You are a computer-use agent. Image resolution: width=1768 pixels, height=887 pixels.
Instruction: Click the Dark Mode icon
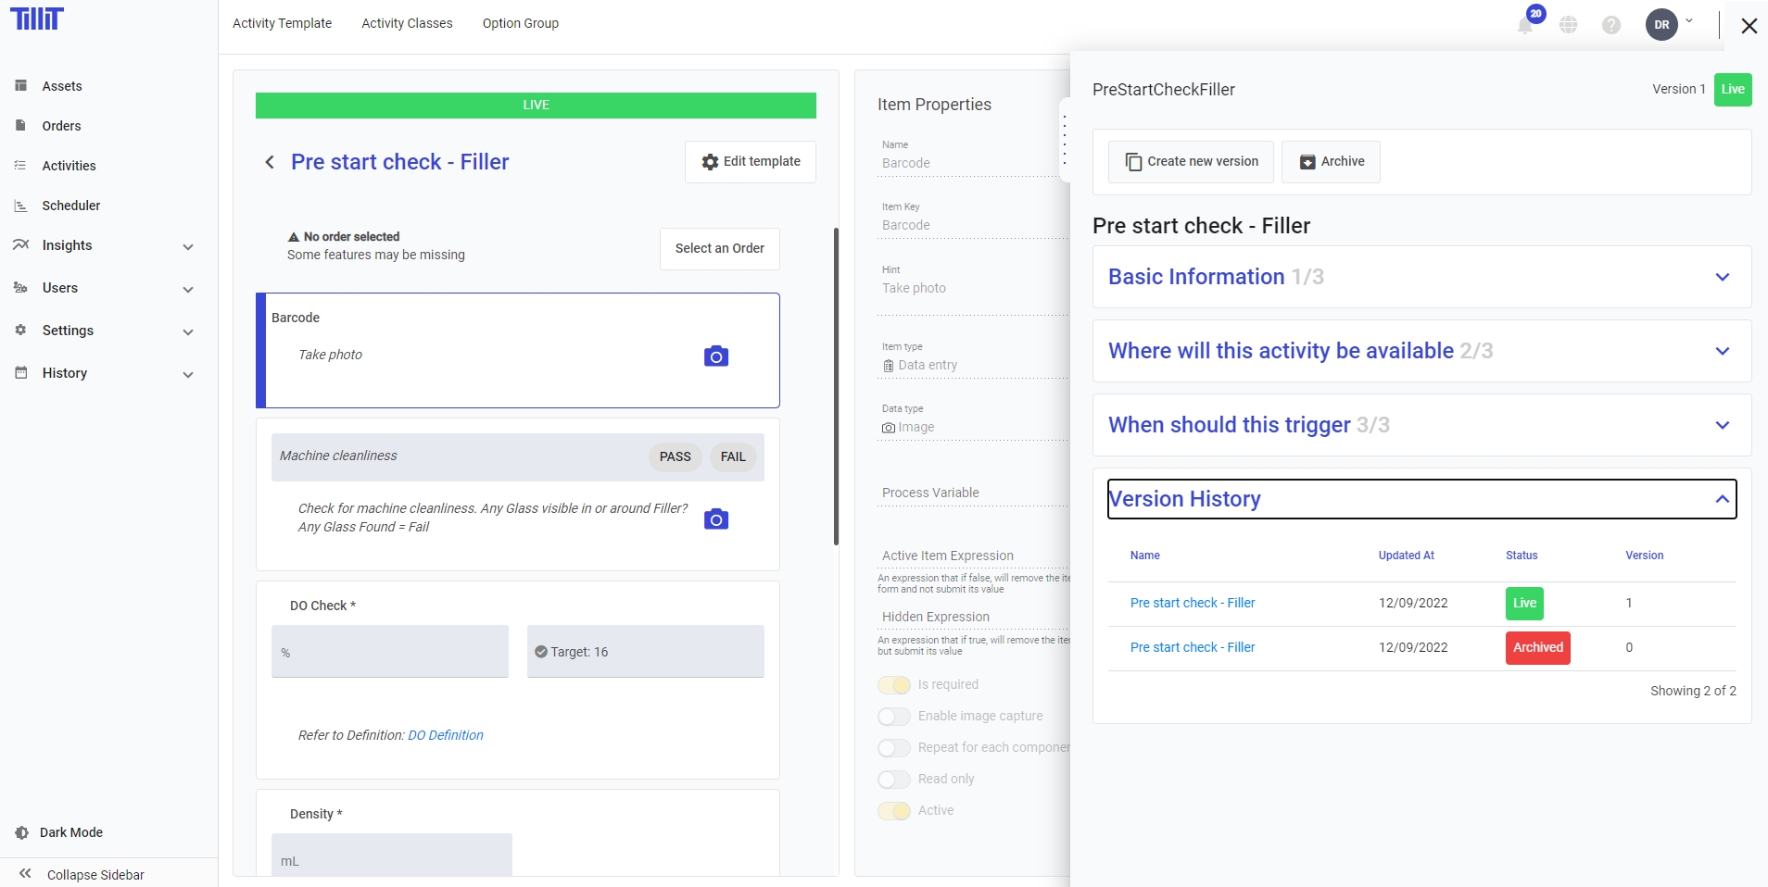[x=22, y=832]
